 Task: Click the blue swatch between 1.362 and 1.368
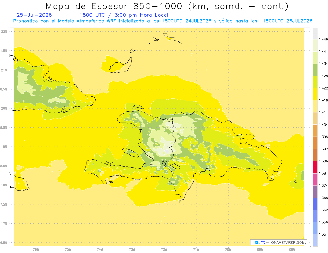point(315,204)
